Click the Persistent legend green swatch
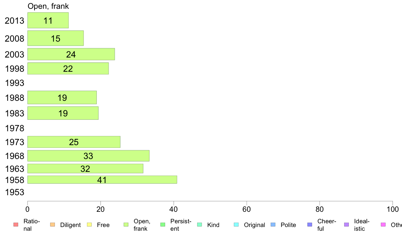Viewport: 402px width, 249px height. point(162,225)
